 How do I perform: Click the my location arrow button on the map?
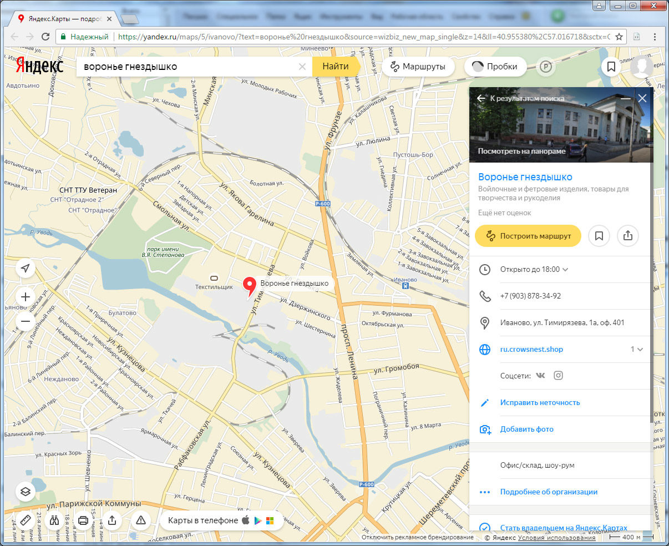[x=25, y=269]
